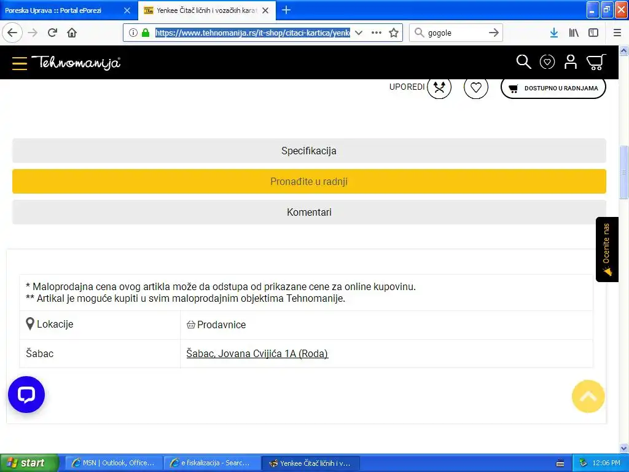Expand the Pronađite u radnji section

[x=309, y=181]
